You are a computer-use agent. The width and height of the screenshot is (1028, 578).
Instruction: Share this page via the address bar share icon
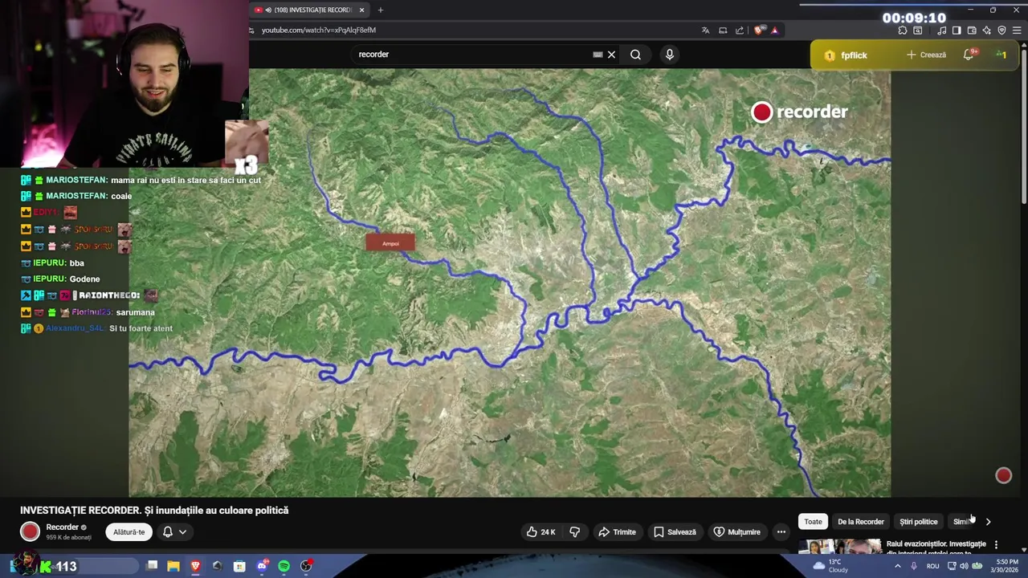[x=740, y=31]
